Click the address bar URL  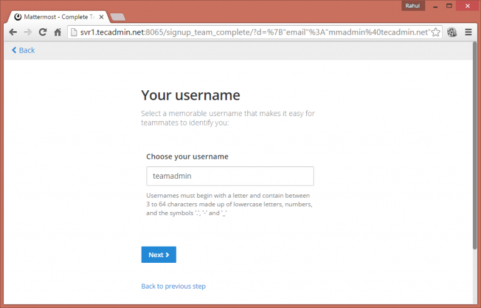pyautogui.click(x=251, y=32)
